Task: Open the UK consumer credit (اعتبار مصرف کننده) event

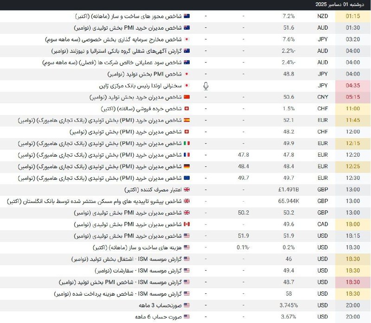Action: pyautogui.click(x=152, y=190)
